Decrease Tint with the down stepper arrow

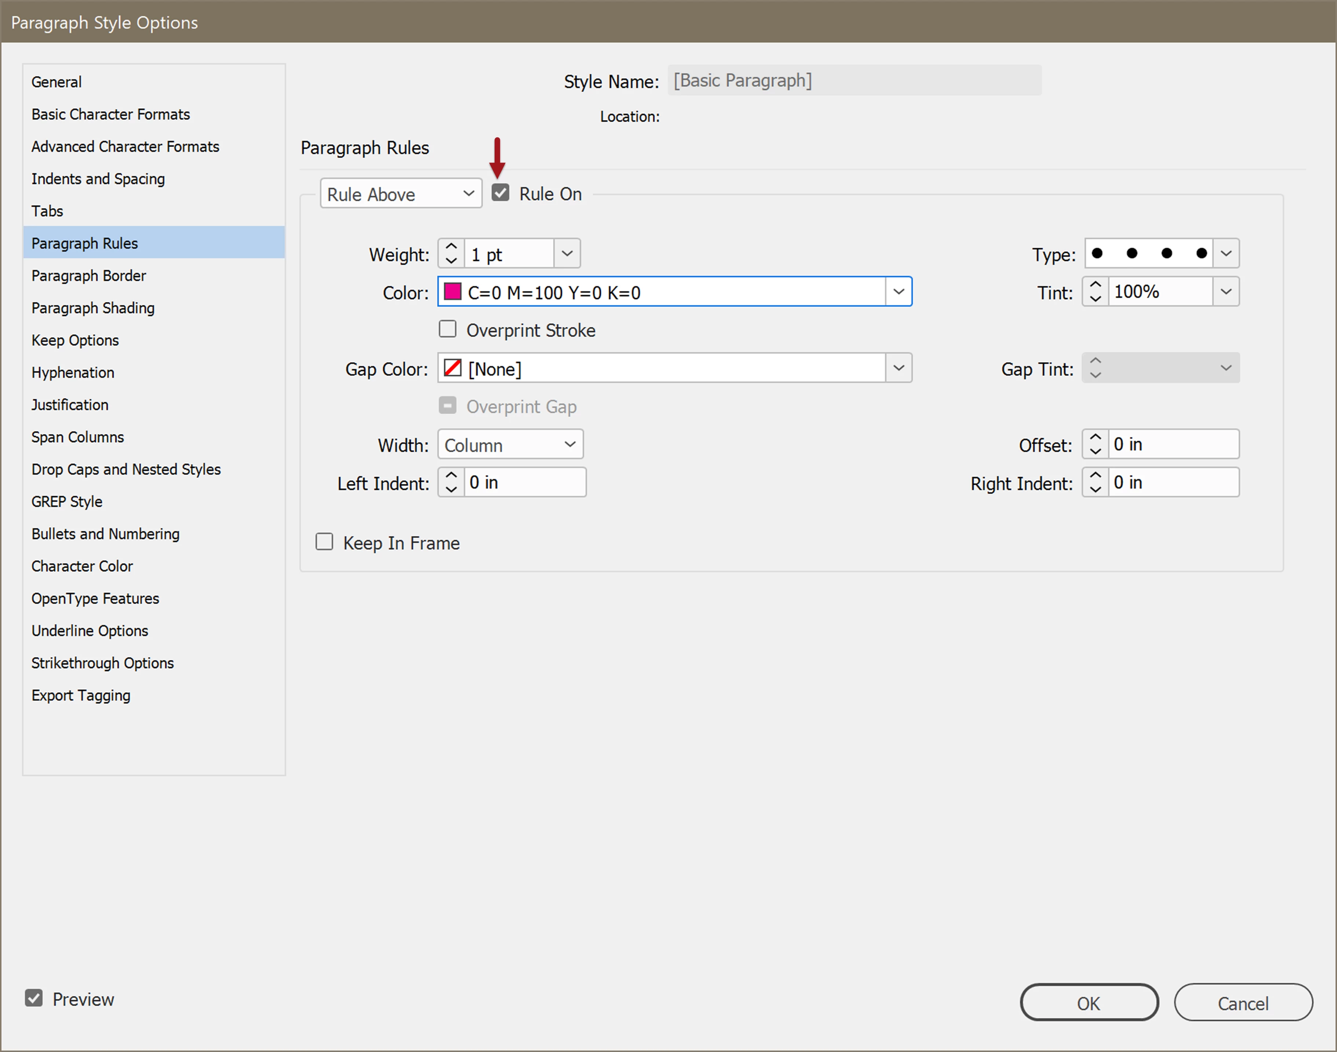[1095, 298]
